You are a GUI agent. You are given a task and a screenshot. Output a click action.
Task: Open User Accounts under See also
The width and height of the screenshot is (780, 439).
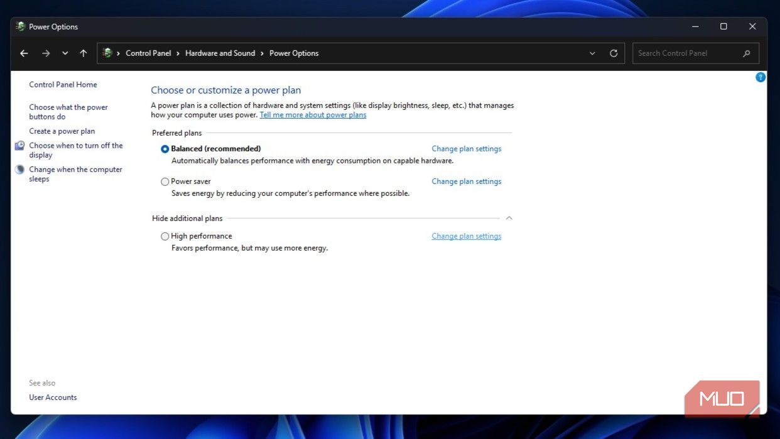point(53,398)
